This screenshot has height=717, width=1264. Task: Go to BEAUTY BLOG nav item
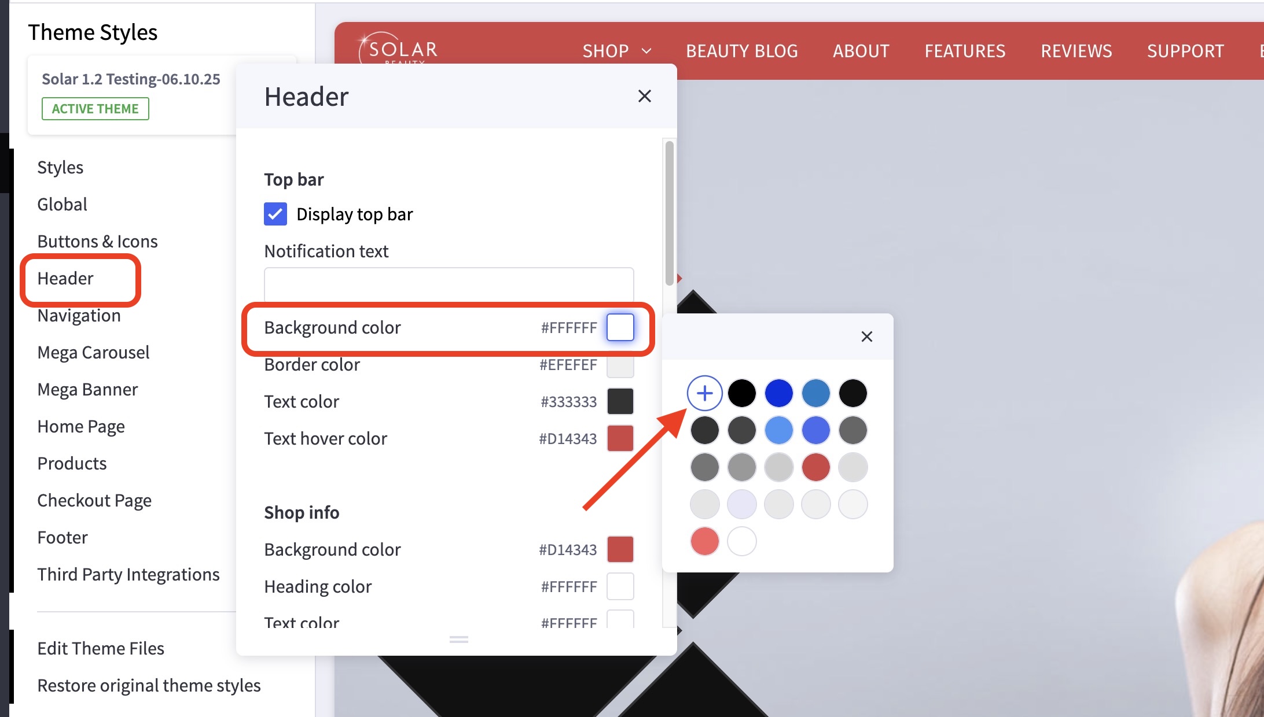click(x=741, y=51)
